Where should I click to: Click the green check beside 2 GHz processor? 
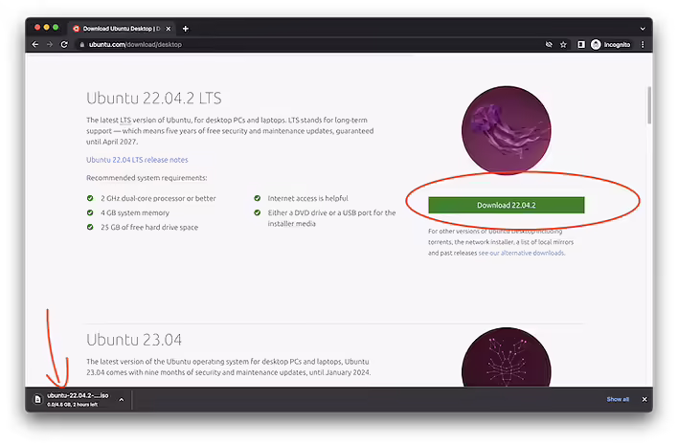pos(90,198)
